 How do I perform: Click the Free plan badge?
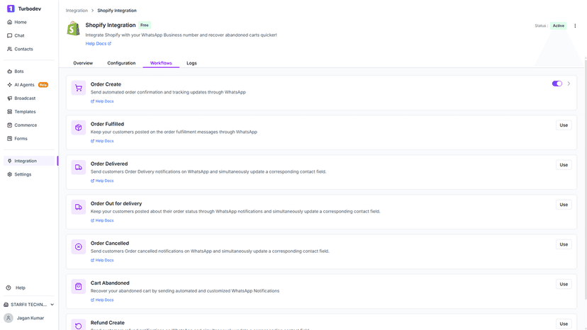click(145, 25)
